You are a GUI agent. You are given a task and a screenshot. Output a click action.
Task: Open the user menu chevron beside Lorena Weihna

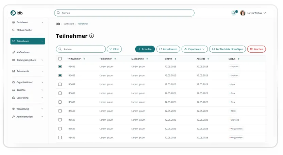coord(265,13)
